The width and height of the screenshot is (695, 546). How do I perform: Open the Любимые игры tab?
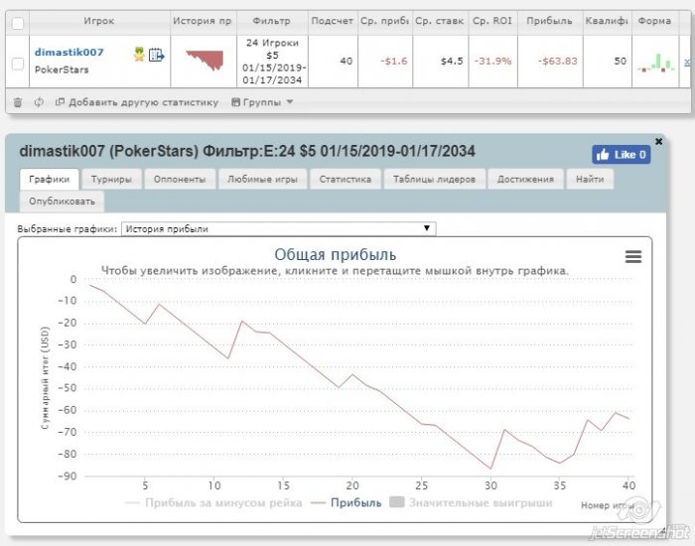[x=262, y=179]
